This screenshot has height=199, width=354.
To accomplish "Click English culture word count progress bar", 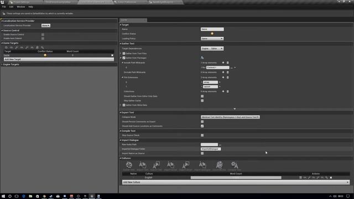I will 236,178.
